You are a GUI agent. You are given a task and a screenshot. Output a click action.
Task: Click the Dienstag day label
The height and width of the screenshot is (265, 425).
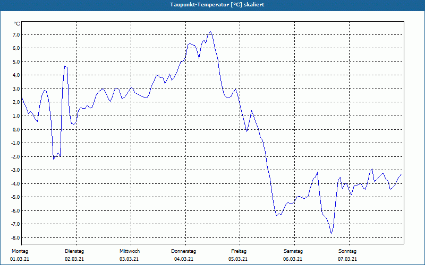click(74, 251)
